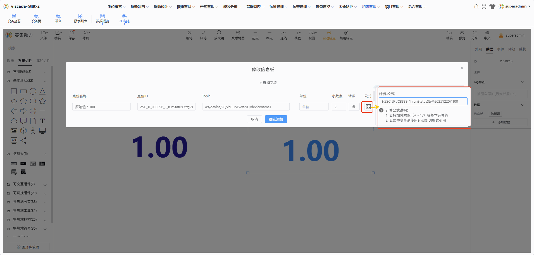Click the Preview eye icon

pyautogui.click(x=462, y=35)
